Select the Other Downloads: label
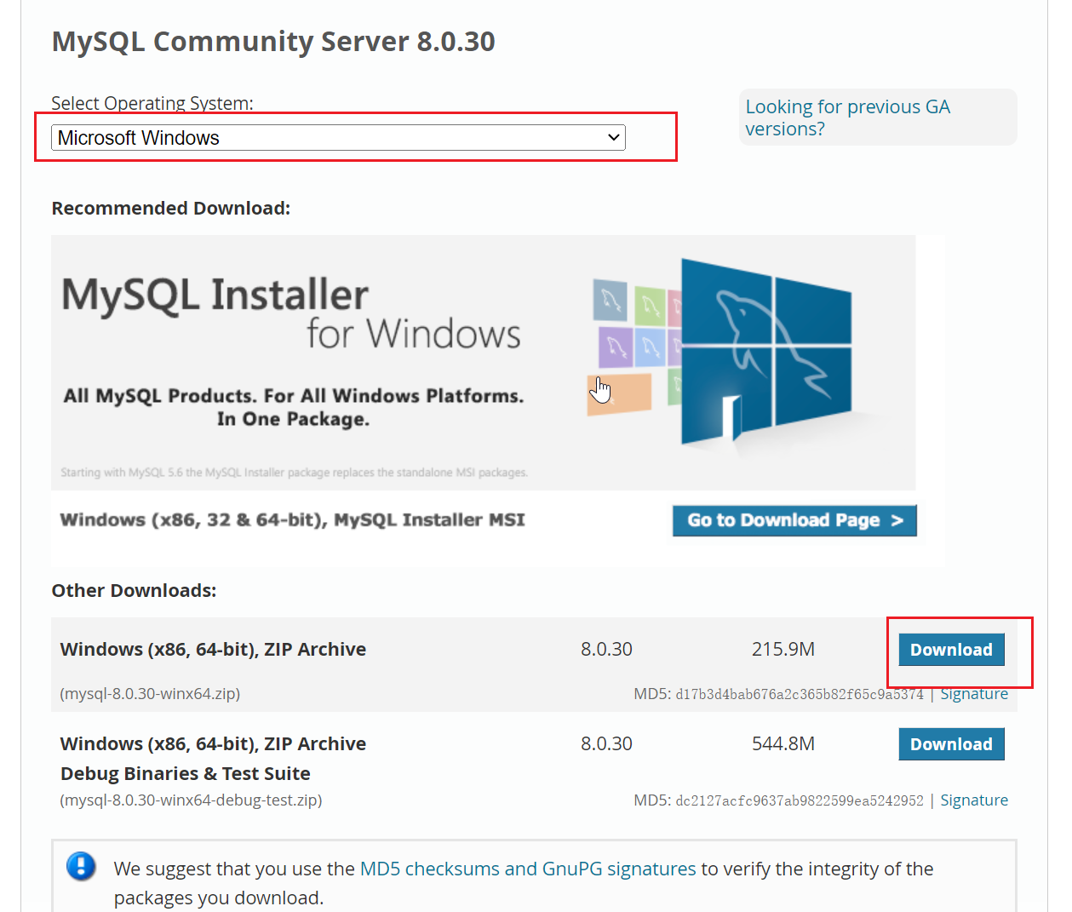The image size is (1072, 912). tap(134, 591)
